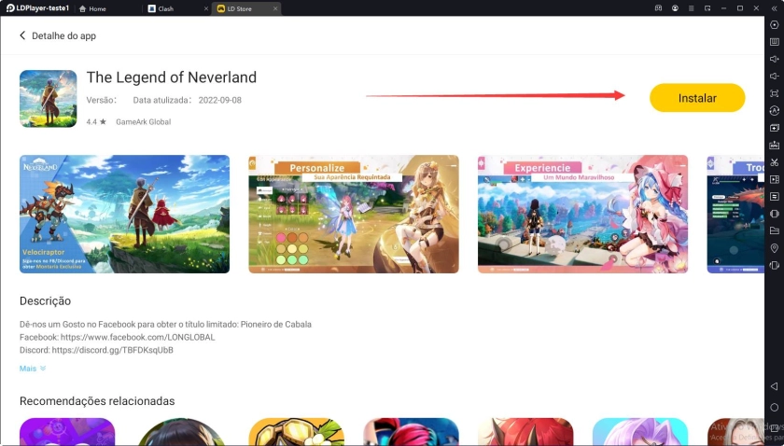Open the partially visible fourth blue screenshot
The image size is (784, 446).
click(x=735, y=214)
